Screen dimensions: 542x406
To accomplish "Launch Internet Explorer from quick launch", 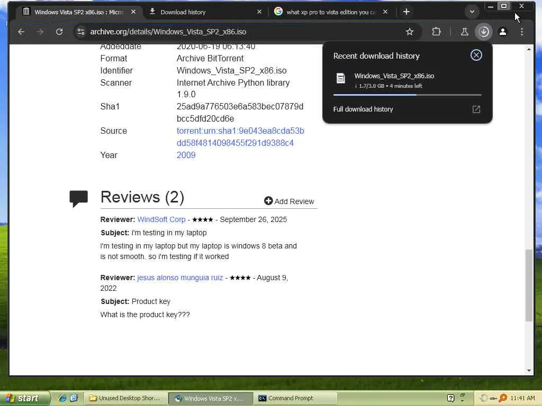I will 62,399.
